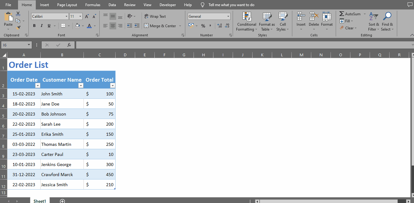Click the Percent Style icon
The width and height of the screenshot is (414, 203).
click(203, 26)
